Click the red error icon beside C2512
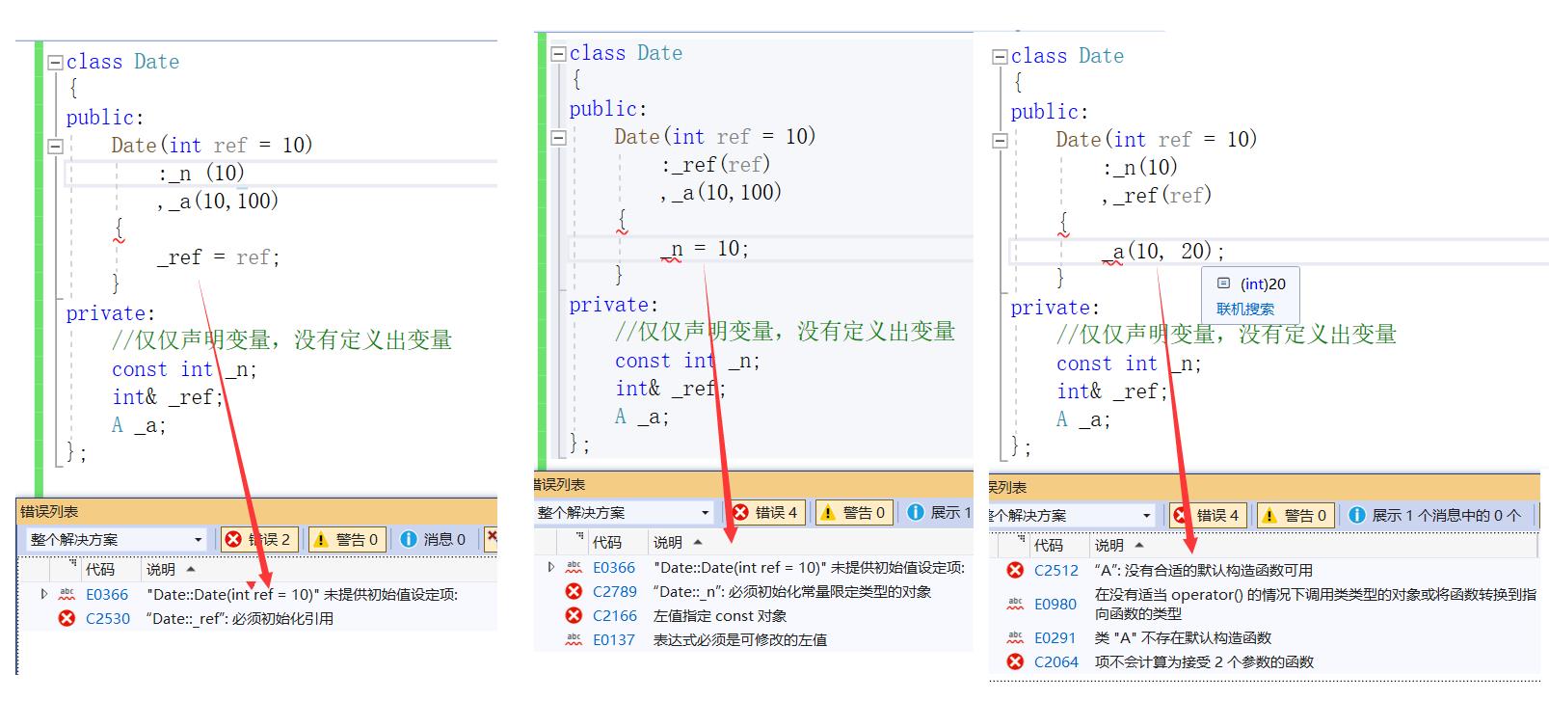Screen dimensions: 1549x701 coord(1015,570)
